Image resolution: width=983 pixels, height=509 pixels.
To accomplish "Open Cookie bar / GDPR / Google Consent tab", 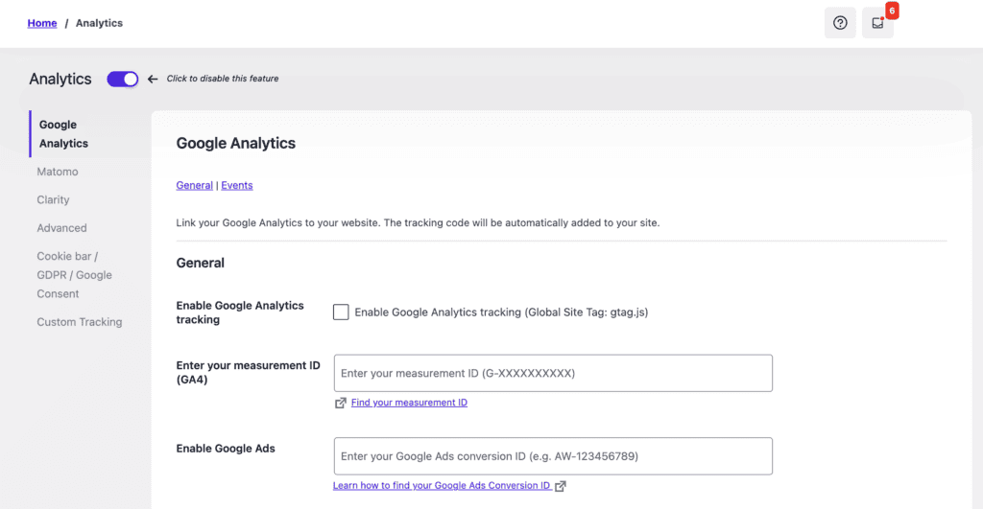I will [74, 275].
